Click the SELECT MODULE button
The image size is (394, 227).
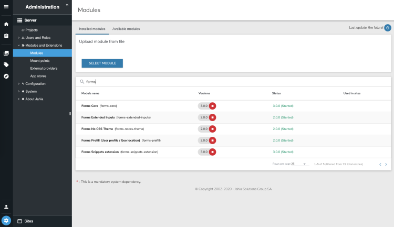(102, 63)
